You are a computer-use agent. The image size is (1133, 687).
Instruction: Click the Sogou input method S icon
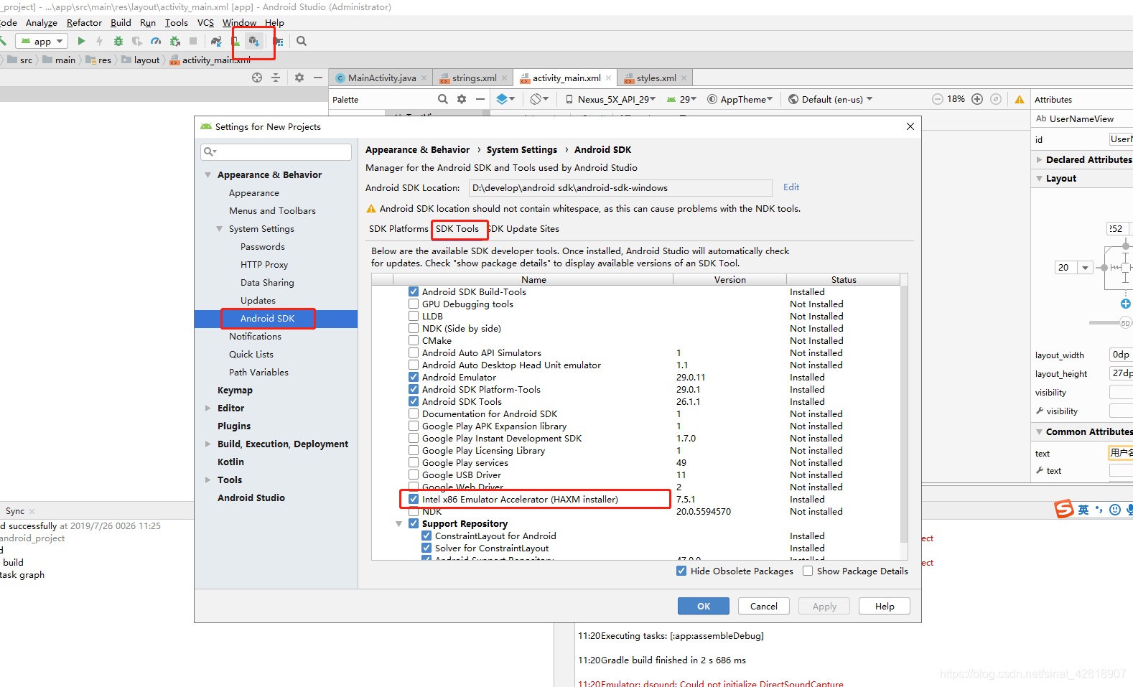click(1063, 508)
